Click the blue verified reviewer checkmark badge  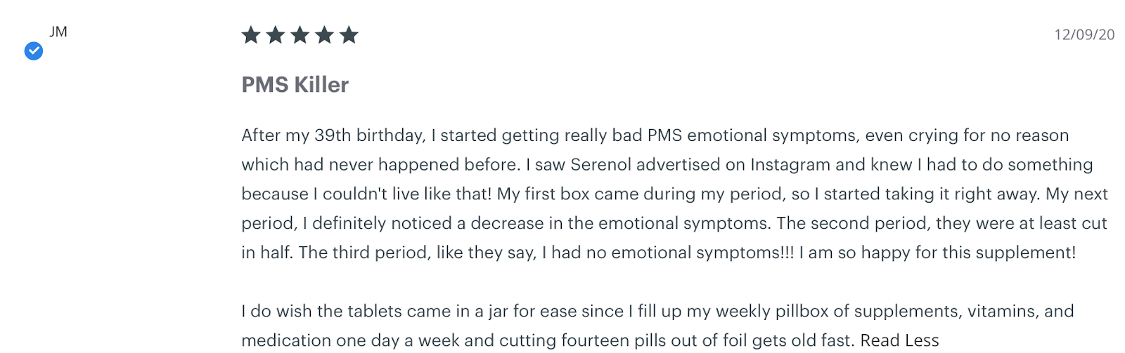coord(34,51)
